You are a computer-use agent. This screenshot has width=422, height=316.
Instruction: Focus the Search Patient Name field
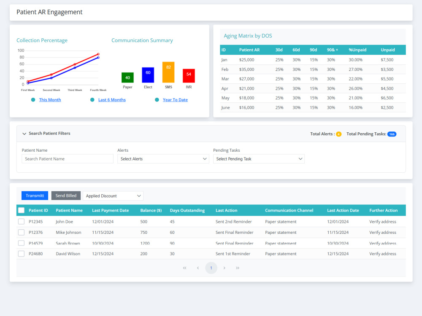[68, 159]
